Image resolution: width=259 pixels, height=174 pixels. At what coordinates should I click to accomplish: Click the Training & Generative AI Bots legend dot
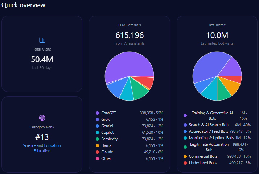185,115
